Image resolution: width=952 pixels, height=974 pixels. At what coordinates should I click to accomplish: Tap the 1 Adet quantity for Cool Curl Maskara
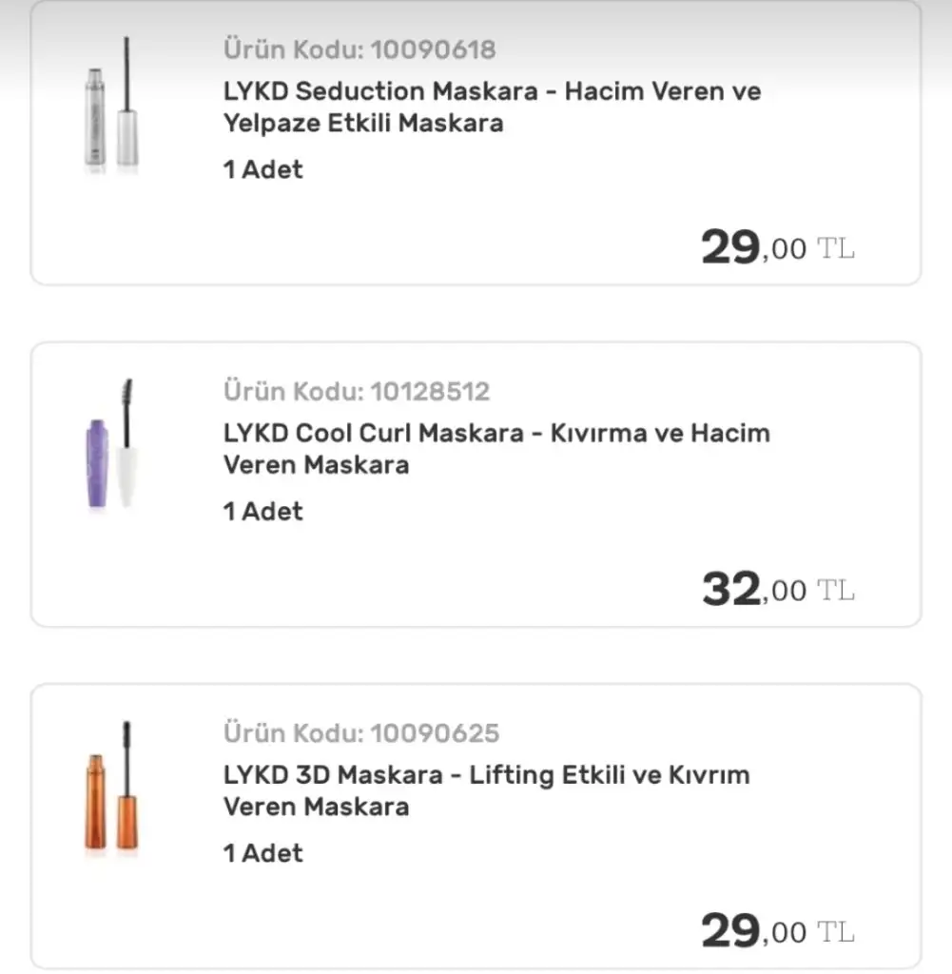coord(262,511)
